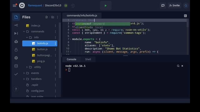
Task: Click "node v12.16.1" console text
Action: pos(75,66)
